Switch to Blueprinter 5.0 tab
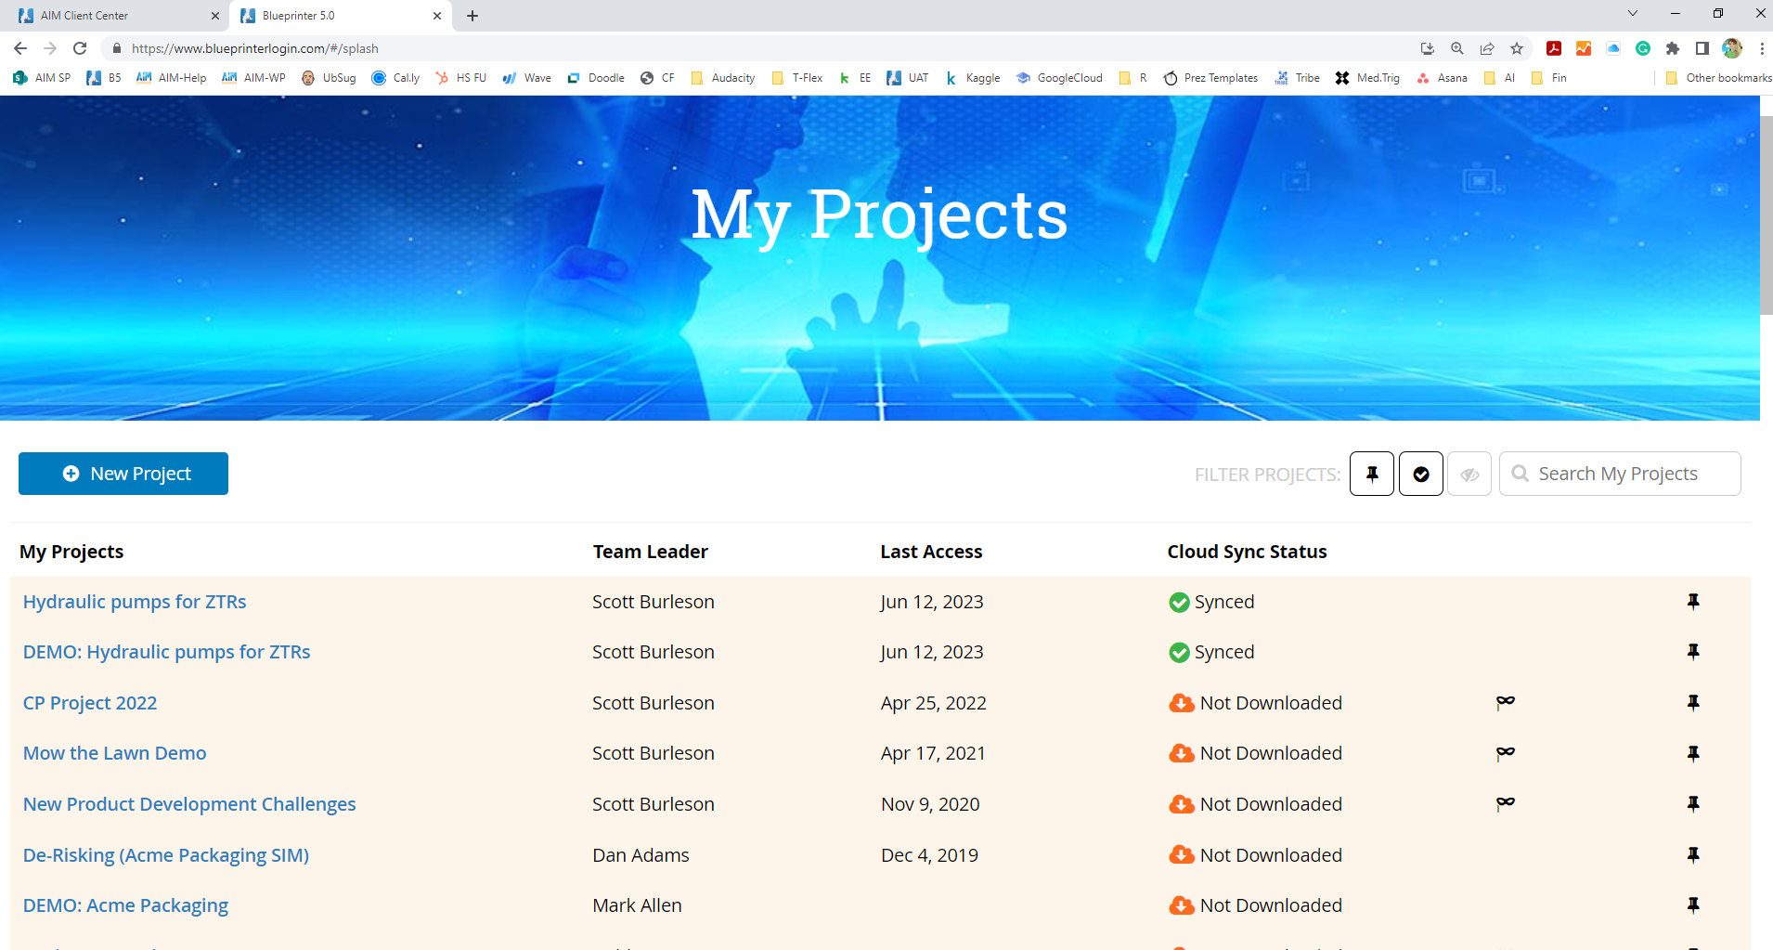 coord(340,16)
